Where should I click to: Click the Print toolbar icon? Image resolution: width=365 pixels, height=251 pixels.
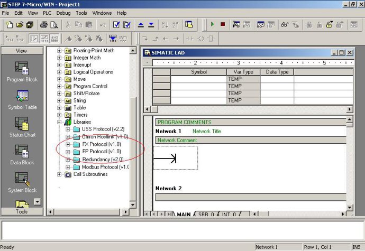(x=43, y=24)
